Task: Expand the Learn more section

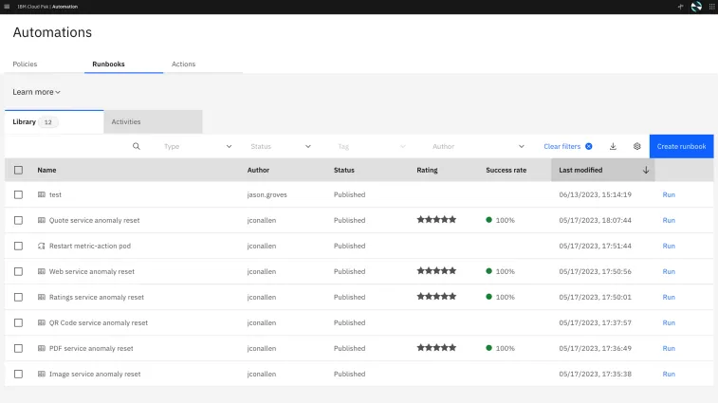Action: click(x=37, y=92)
